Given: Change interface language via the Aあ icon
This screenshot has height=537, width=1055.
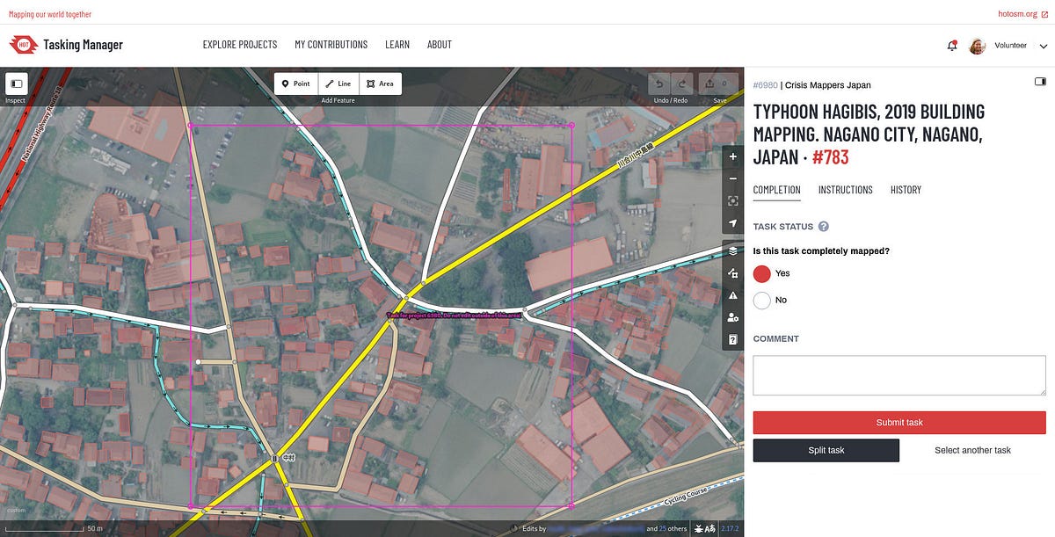Looking at the screenshot, I should (712, 528).
